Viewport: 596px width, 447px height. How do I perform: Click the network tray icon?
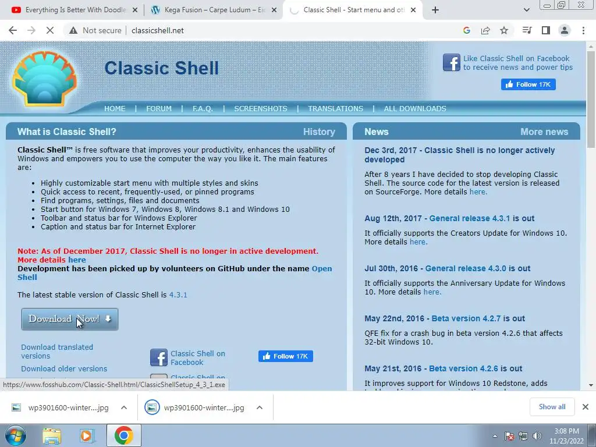tap(523, 437)
